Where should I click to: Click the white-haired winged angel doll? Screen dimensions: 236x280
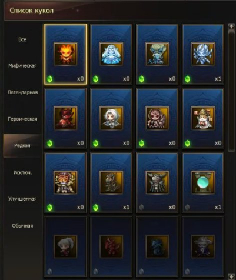[x=111, y=118]
